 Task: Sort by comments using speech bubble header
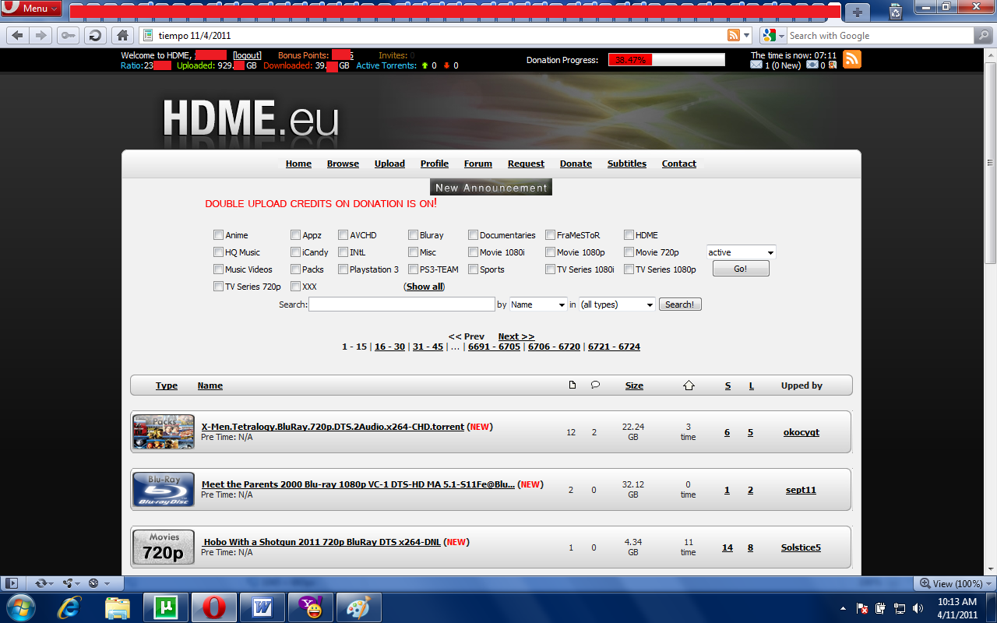click(x=595, y=385)
